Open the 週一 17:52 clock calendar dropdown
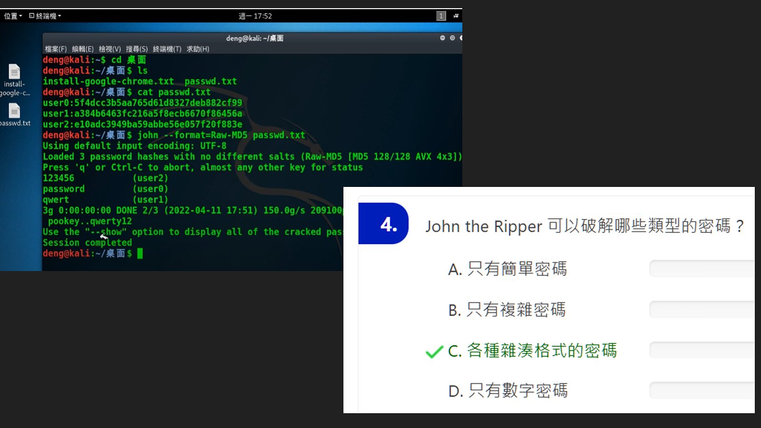 (255, 16)
